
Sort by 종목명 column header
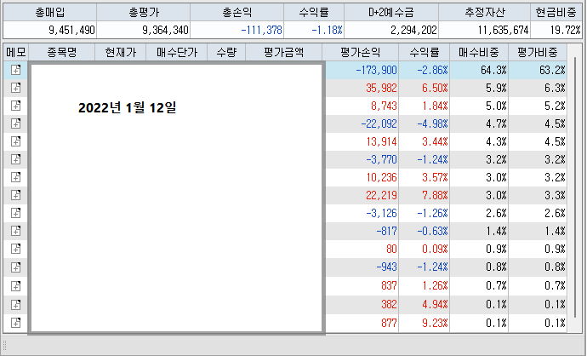[62, 52]
